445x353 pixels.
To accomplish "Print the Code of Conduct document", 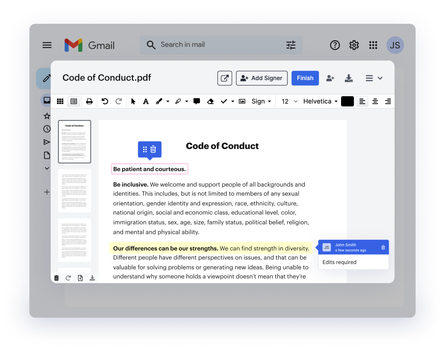I will tap(89, 101).
